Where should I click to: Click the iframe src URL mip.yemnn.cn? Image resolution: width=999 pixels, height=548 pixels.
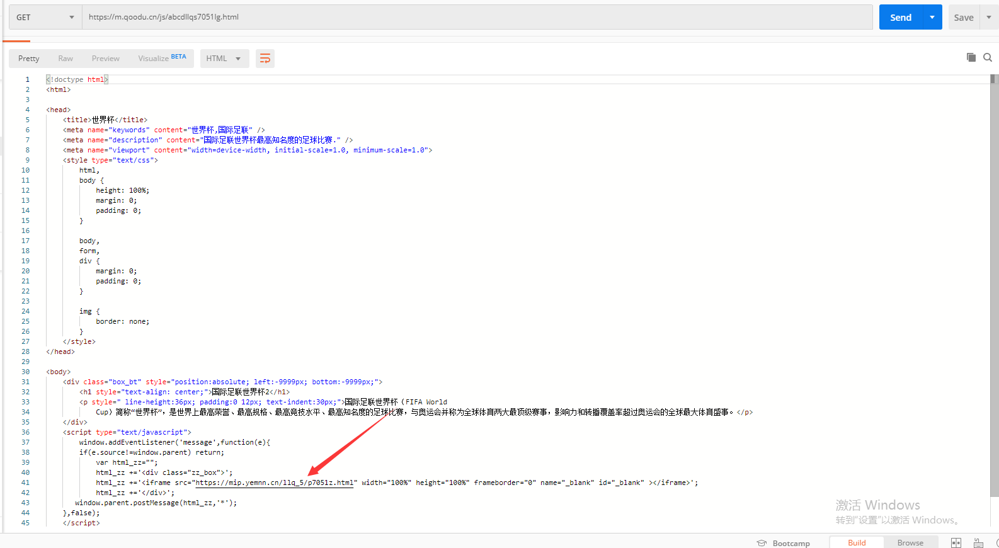click(x=274, y=482)
